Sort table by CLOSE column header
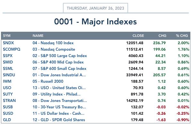This screenshot has width=192, height=125. [x=138, y=36]
